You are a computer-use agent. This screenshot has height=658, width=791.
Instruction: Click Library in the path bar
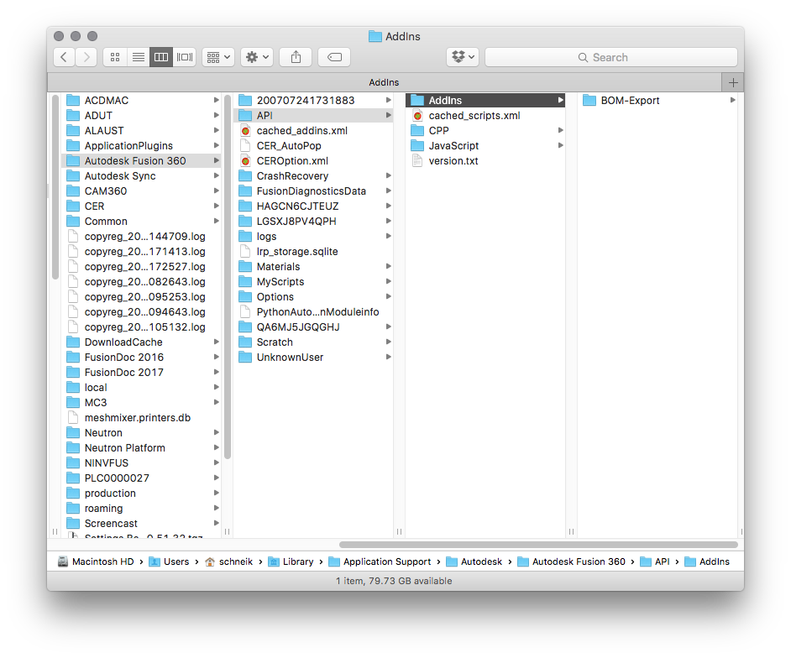pos(291,561)
